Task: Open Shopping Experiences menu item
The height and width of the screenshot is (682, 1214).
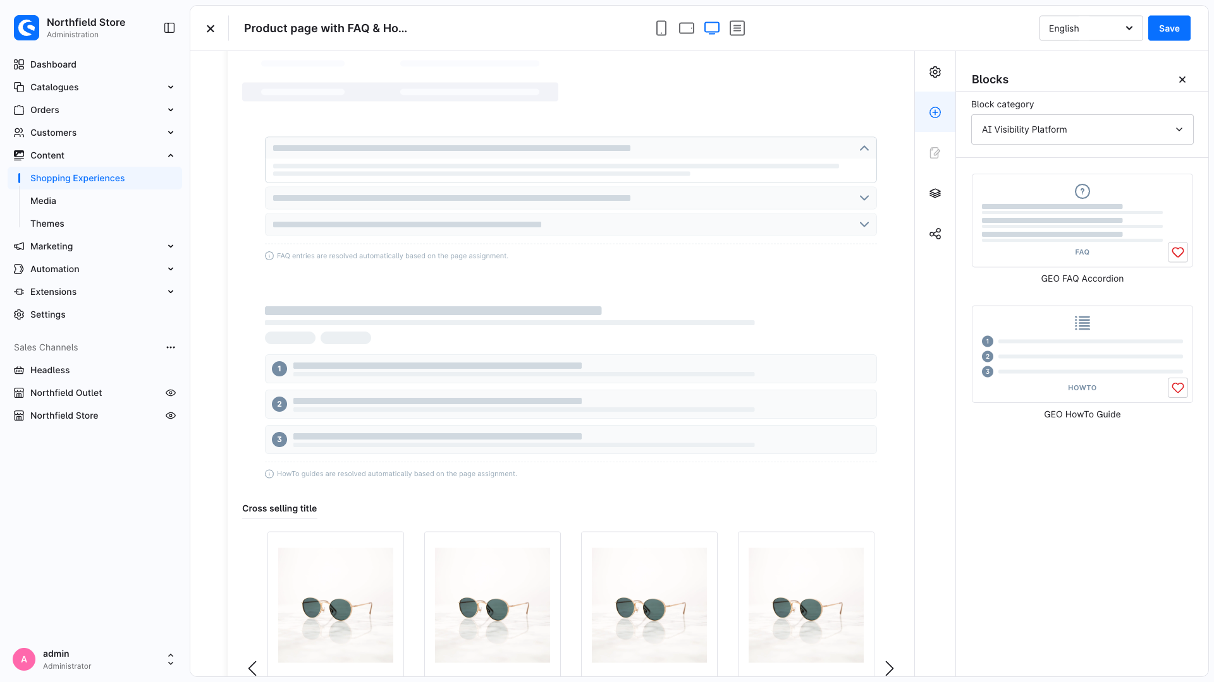Action: (x=95, y=178)
